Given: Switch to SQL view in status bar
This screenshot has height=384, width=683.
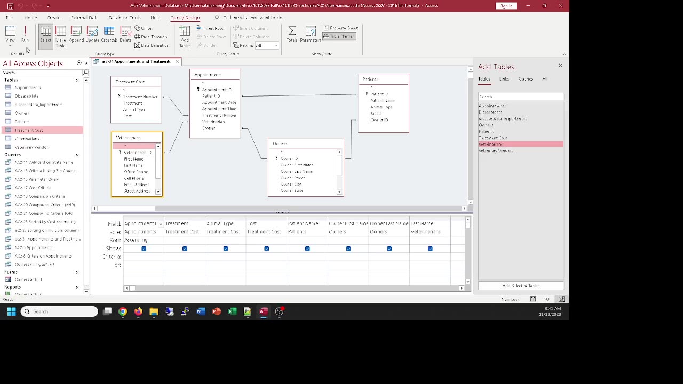Looking at the screenshot, I should tap(547, 299).
